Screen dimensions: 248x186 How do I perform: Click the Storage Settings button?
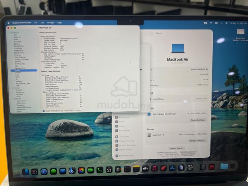pyautogui.click(x=197, y=141)
